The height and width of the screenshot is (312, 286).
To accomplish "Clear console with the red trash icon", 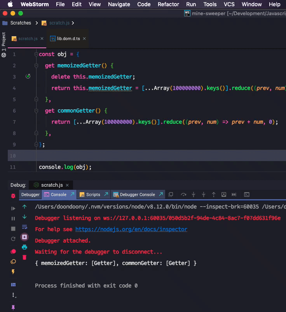I will [24, 257].
